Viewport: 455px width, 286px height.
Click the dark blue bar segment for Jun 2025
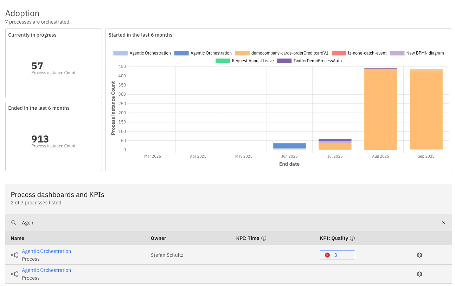point(289,145)
